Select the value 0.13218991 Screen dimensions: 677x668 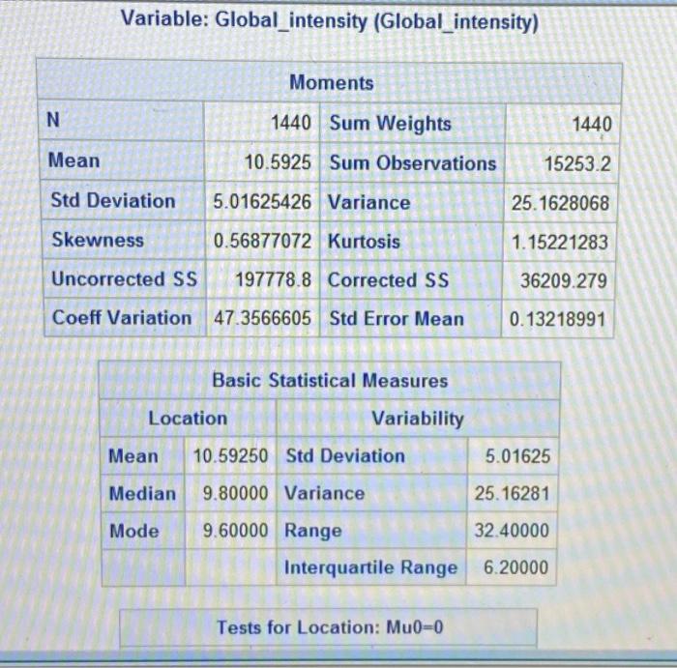(557, 320)
